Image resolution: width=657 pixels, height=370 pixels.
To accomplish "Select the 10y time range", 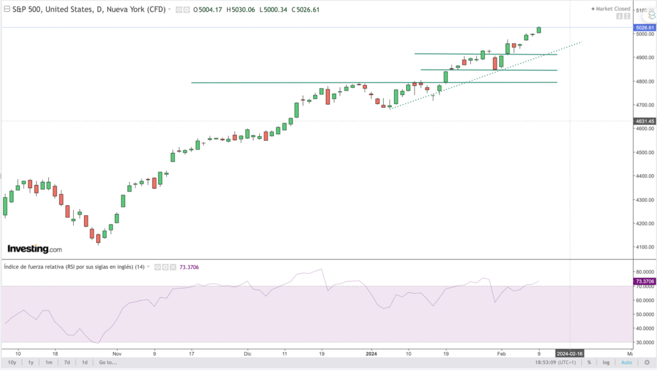I will point(11,363).
